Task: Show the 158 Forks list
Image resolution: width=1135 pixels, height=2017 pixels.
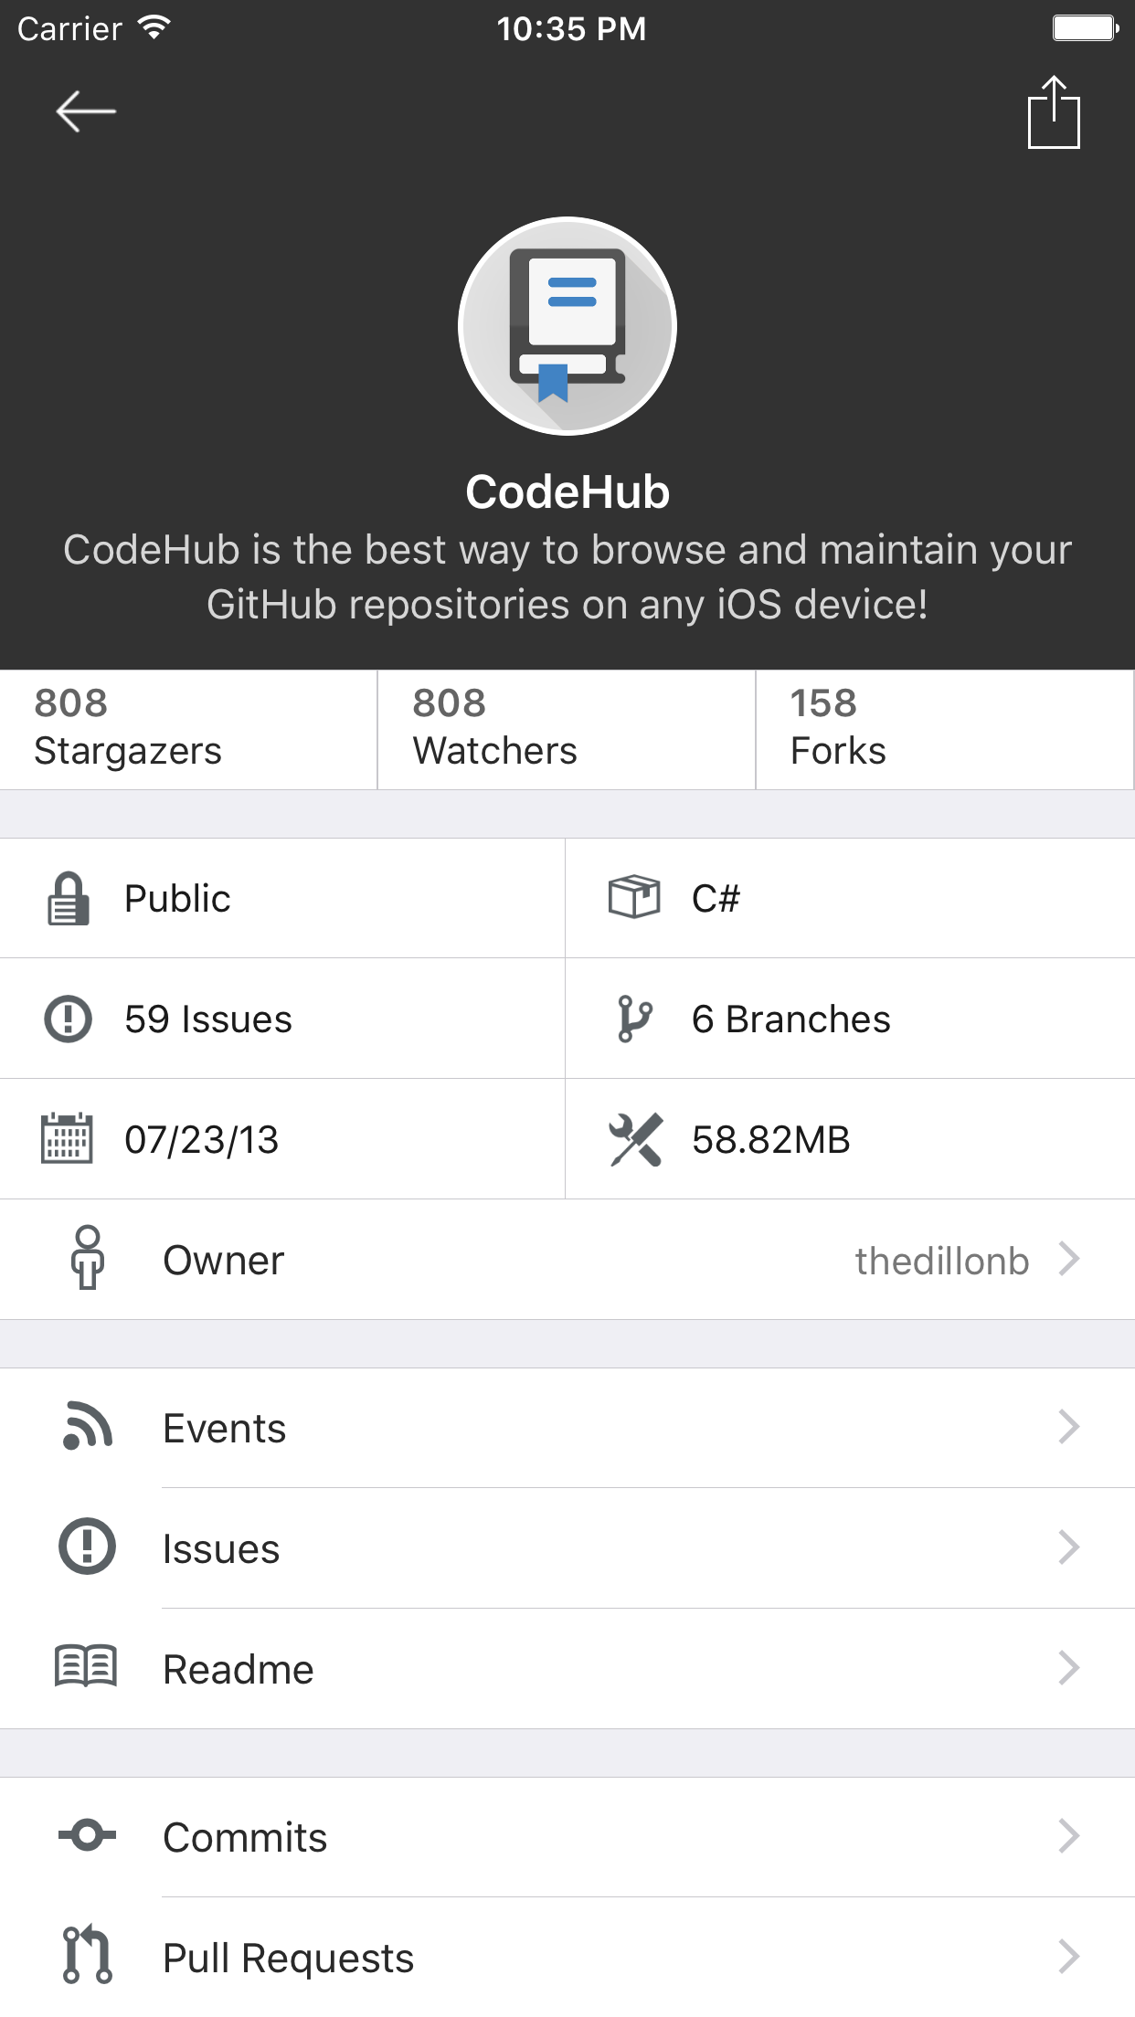Action: click(944, 729)
